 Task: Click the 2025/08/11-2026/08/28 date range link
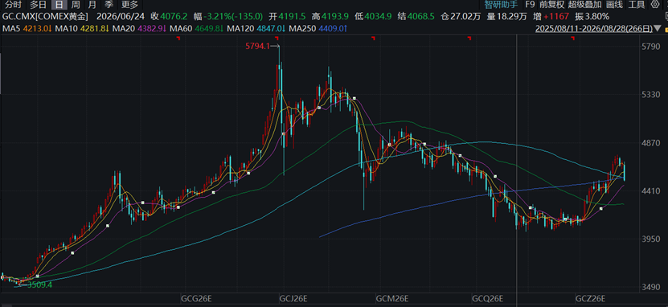point(594,29)
